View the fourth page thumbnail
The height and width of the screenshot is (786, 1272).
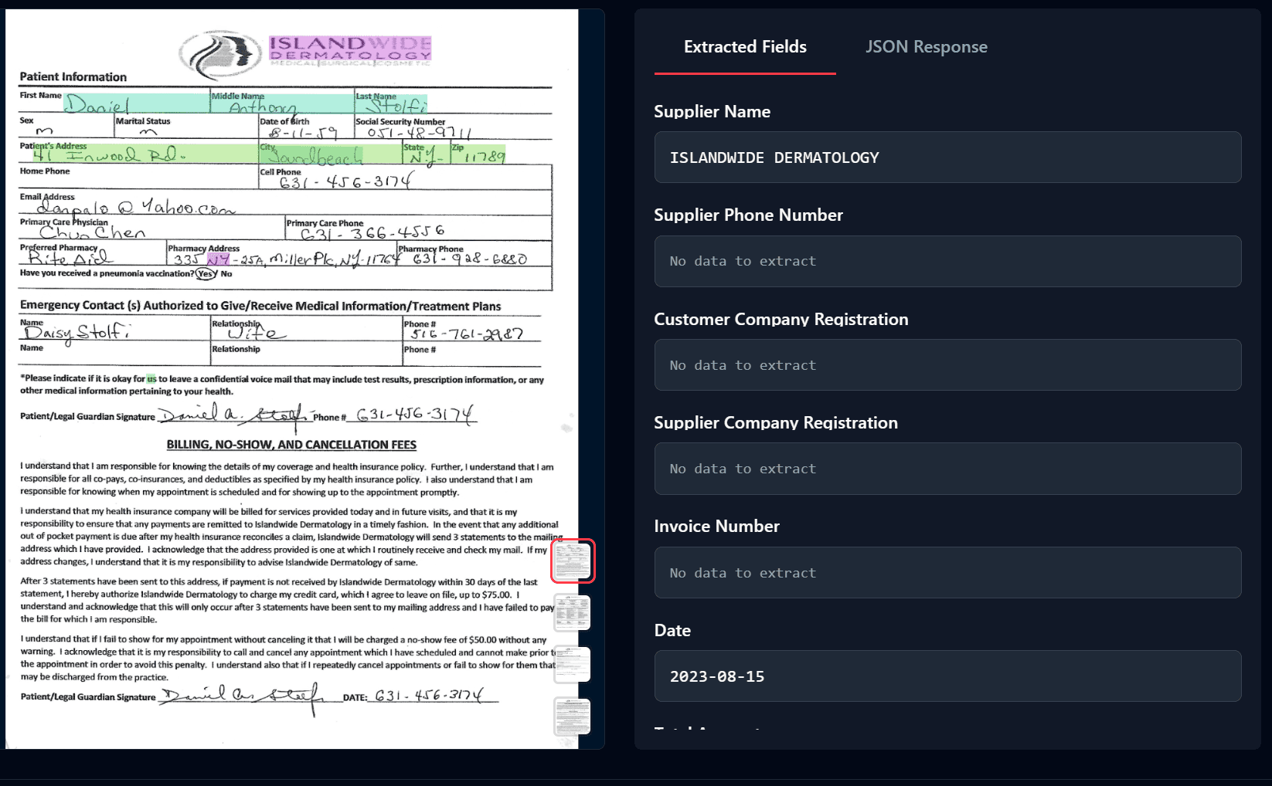pyautogui.click(x=571, y=716)
